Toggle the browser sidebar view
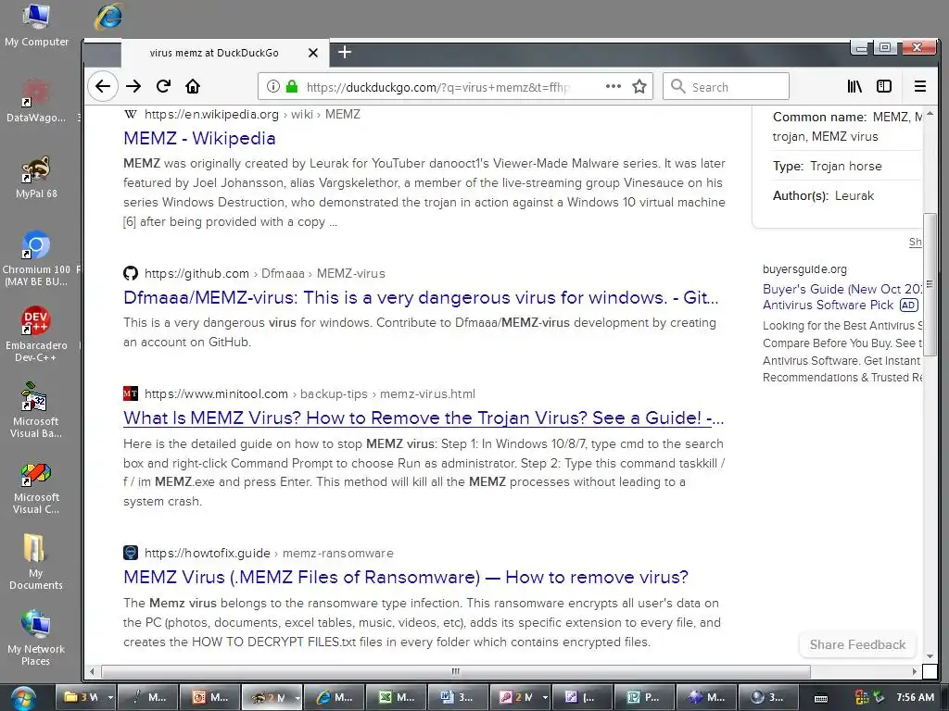The image size is (949, 711). [884, 86]
